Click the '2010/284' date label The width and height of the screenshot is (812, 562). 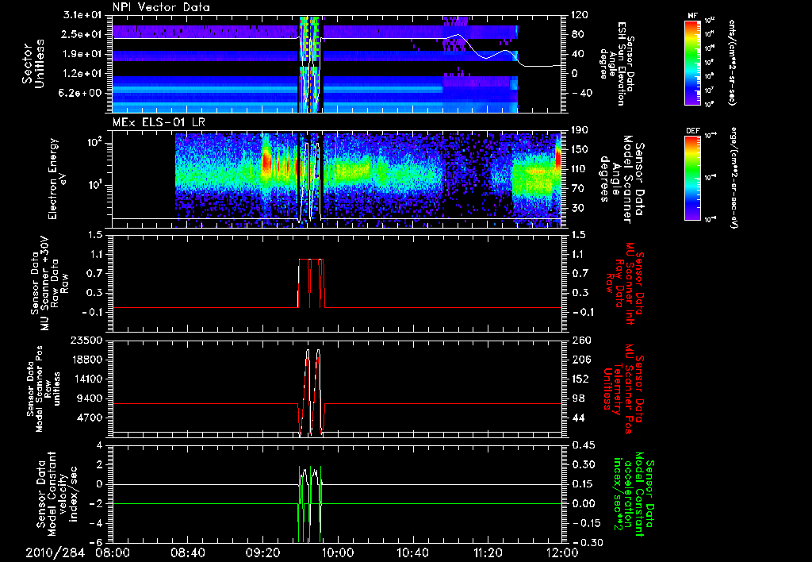[55, 552]
